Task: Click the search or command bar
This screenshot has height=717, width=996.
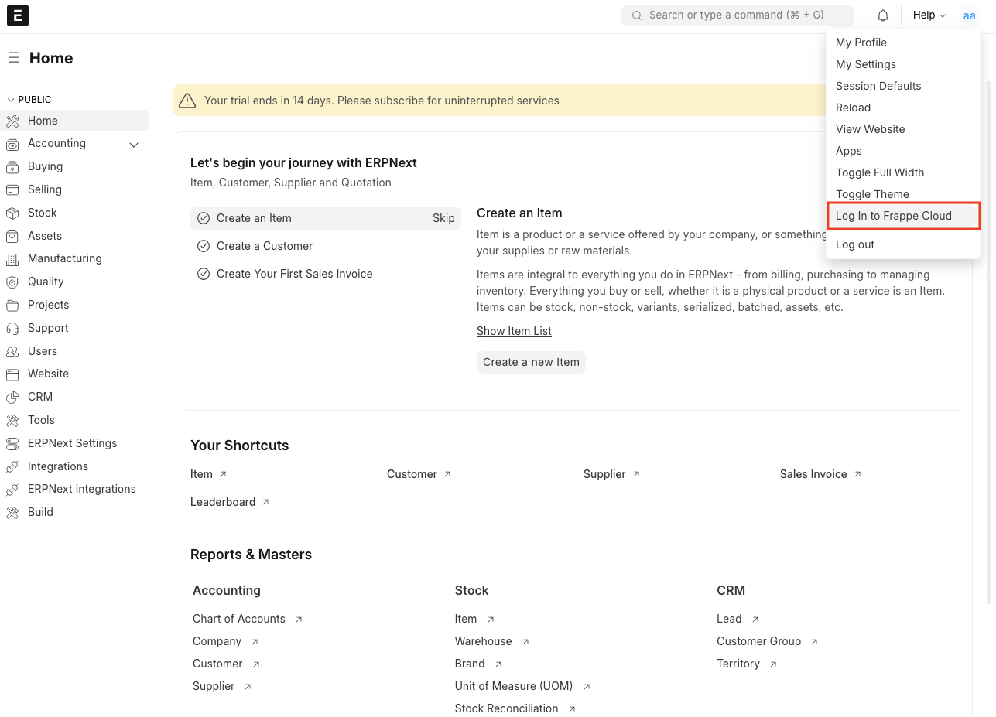Action: coord(736,15)
